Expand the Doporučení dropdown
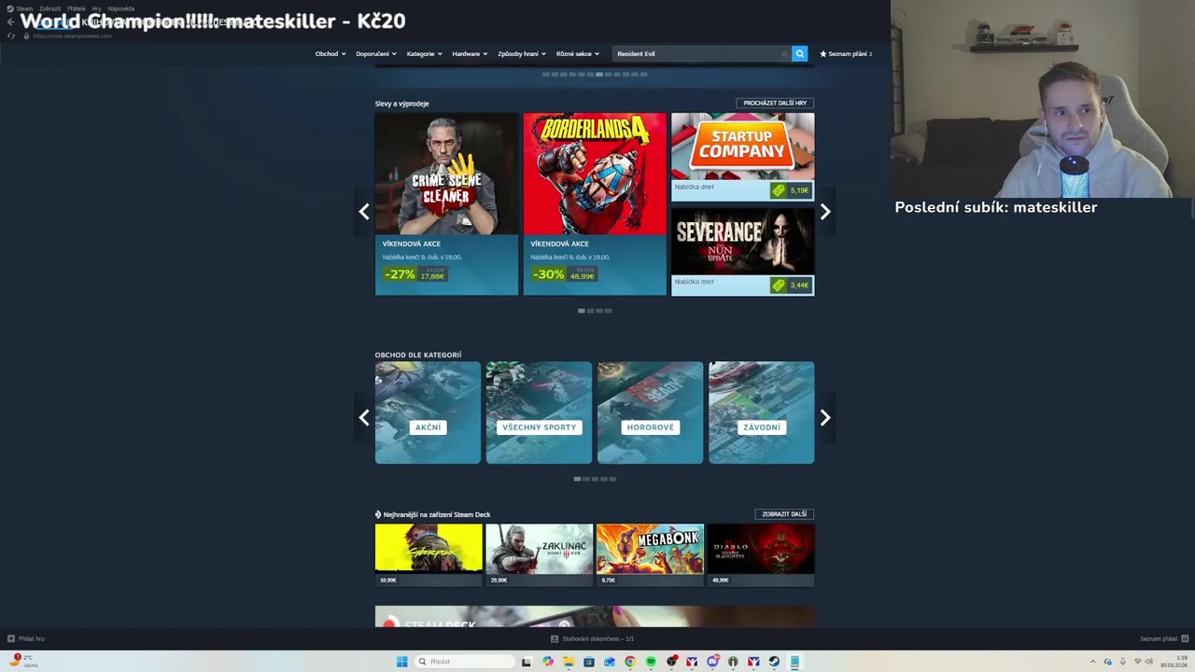This screenshot has height=672, width=1195. [x=376, y=53]
